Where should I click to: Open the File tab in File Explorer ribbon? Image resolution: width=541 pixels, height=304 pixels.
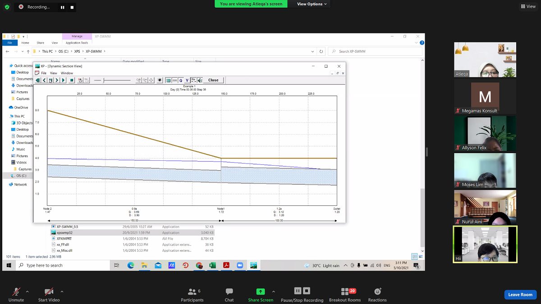[x=9, y=43]
